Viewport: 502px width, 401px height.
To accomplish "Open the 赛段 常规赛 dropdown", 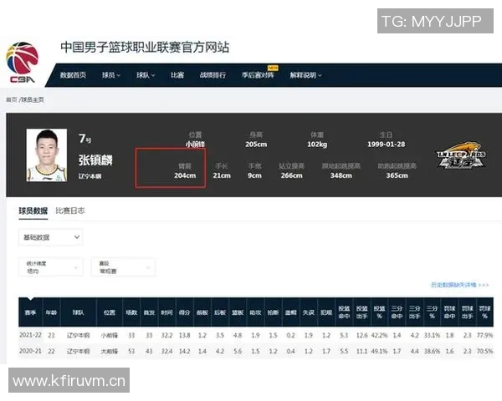I will (123, 267).
